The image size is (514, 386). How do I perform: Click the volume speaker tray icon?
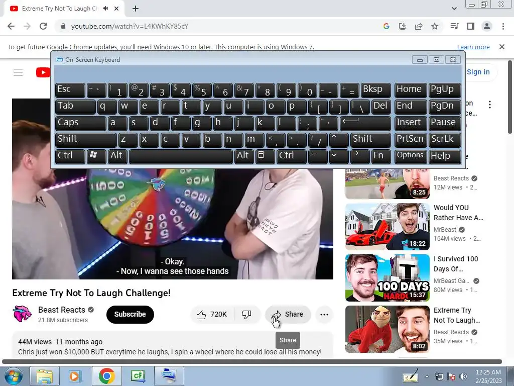(463, 376)
